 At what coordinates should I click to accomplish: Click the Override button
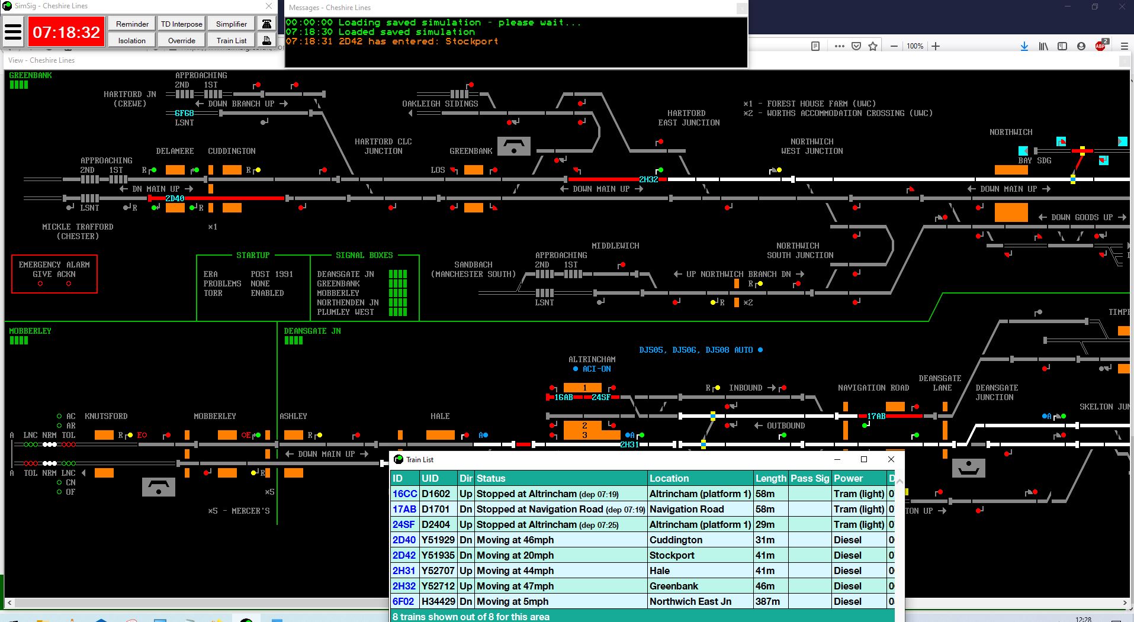(182, 40)
